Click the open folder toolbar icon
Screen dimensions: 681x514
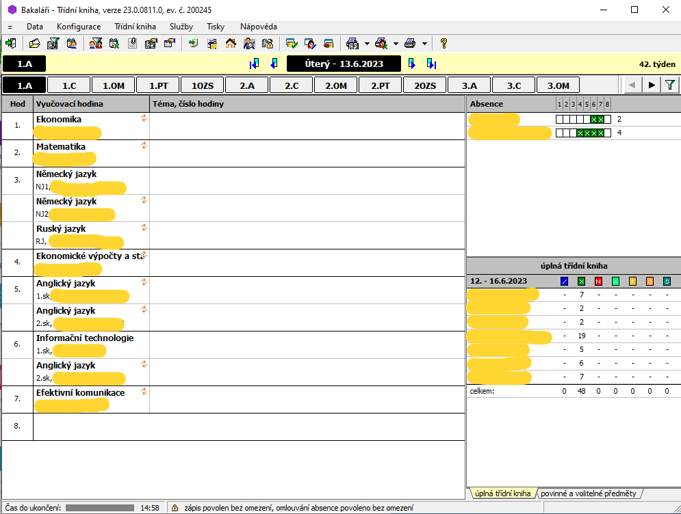[35, 44]
